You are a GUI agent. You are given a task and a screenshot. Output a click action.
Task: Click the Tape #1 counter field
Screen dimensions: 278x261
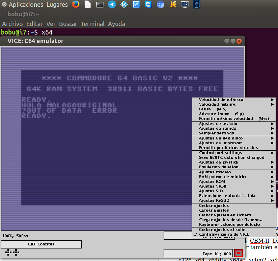pyautogui.click(x=198, y=253)
